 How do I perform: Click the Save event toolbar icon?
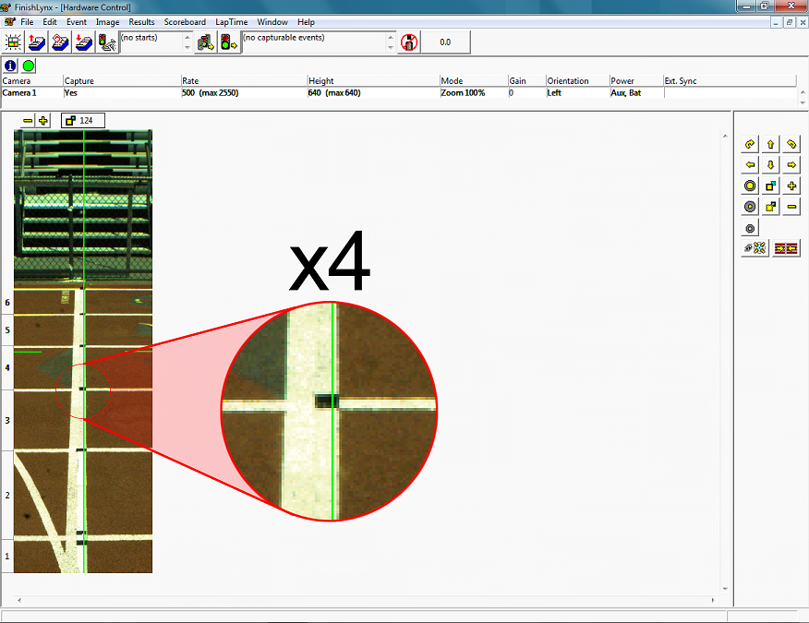[x=83, y=42]
